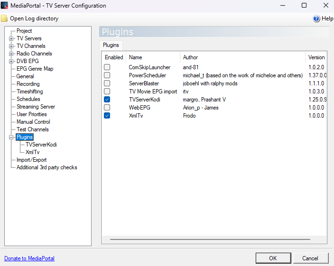334x266 pixels.
Task: Enable the WebEPG plugin checkbox
Action: pyautogui.click(x=107, y=108)
